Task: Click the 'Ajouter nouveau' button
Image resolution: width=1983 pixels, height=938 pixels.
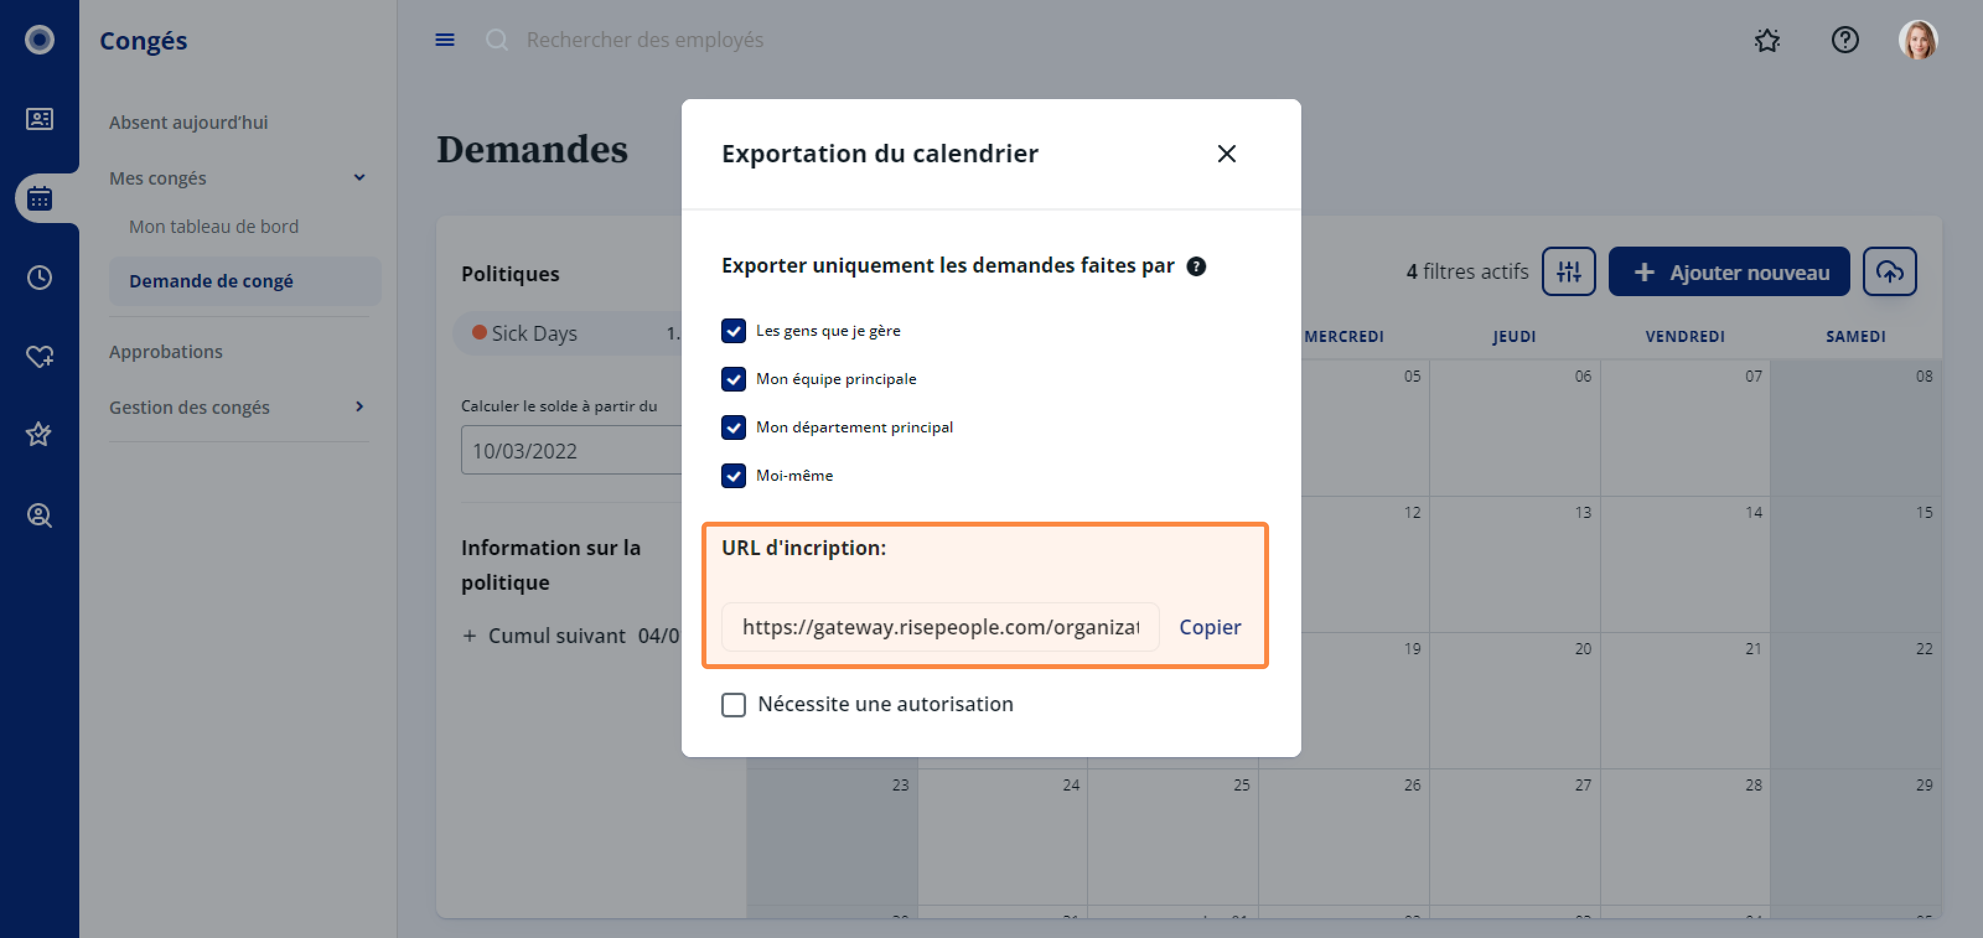Action: click(x=1728, y=271)
